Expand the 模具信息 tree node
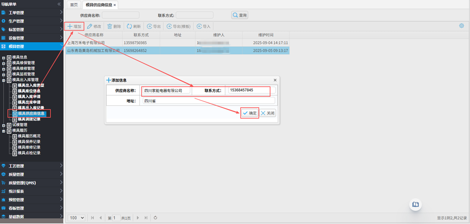The height and width of the screenshot is (224, 470). click(4, 58)
